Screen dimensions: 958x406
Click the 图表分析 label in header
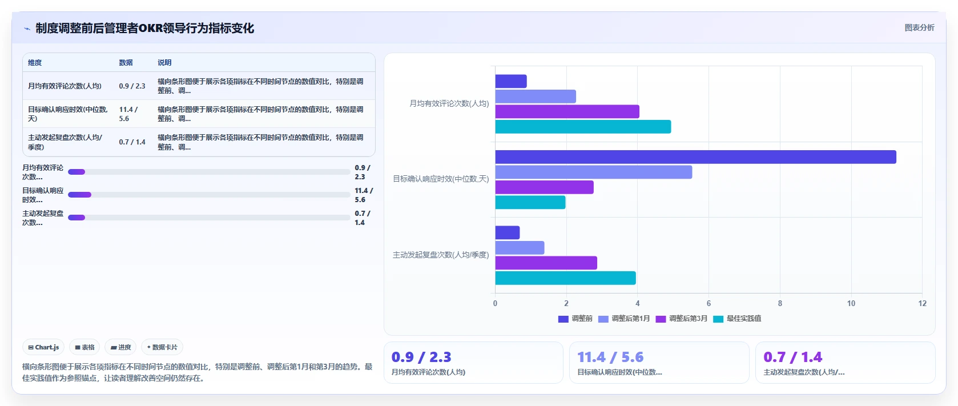tap(919, 27)
